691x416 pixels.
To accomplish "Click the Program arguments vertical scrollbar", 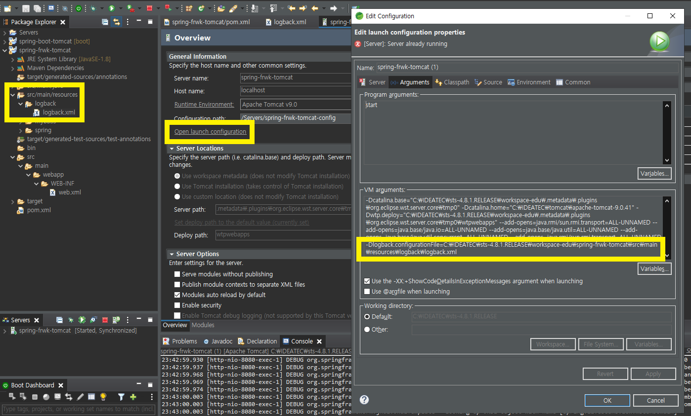I will coord(667,132).
